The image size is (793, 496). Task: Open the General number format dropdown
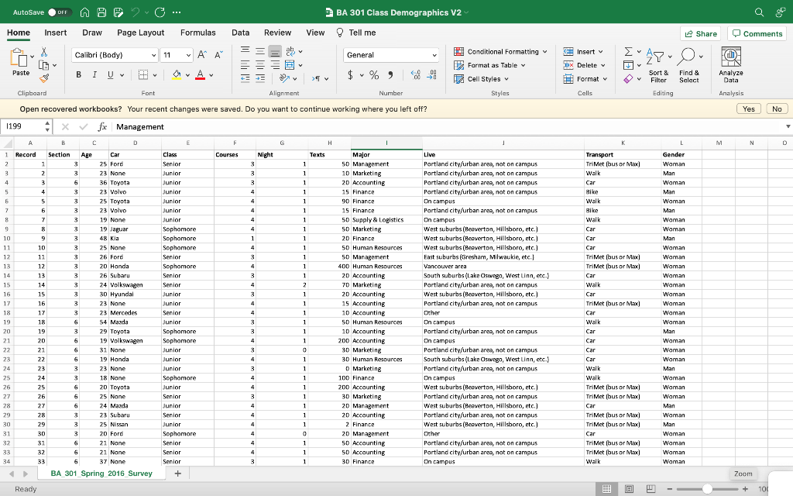tap(392, 55)
